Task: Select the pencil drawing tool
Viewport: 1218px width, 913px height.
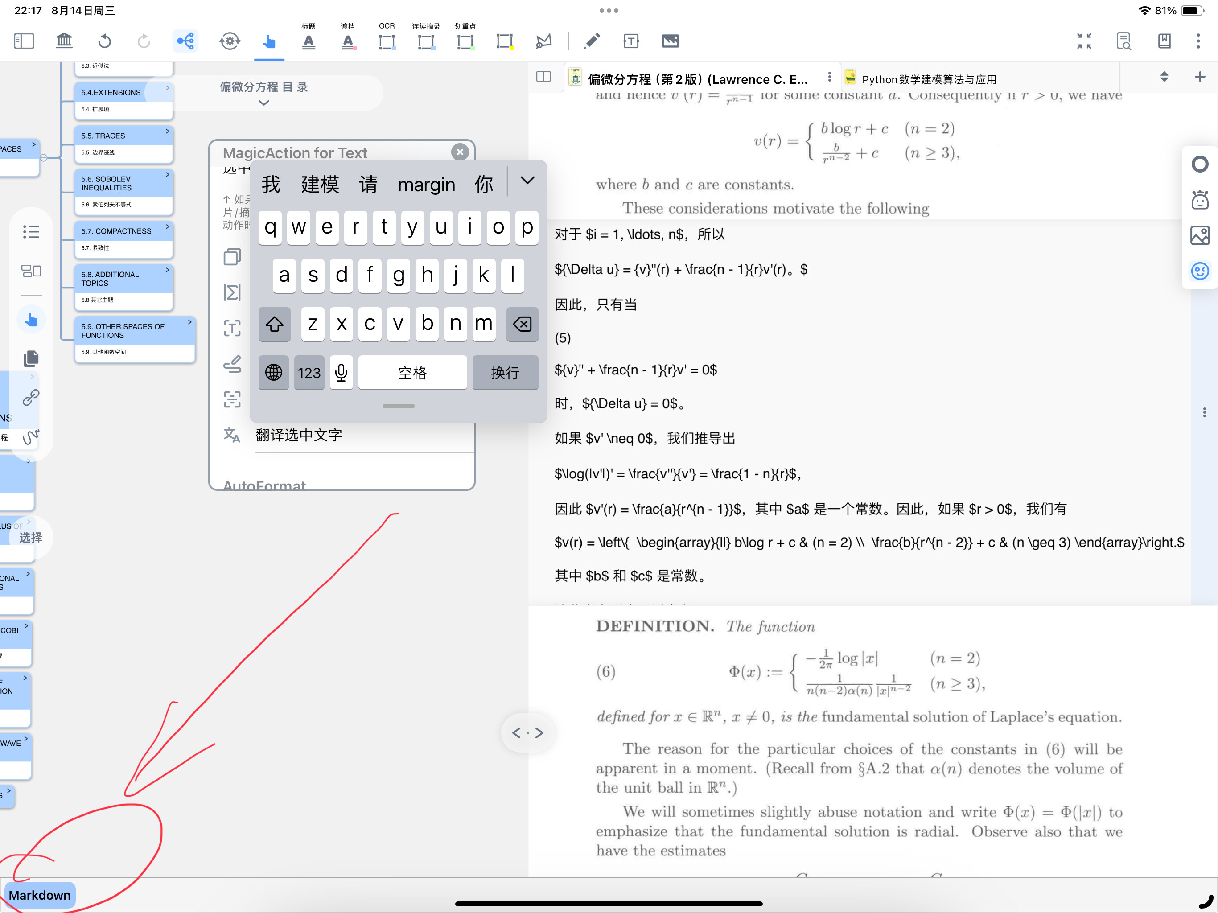Action: point(592,41)
